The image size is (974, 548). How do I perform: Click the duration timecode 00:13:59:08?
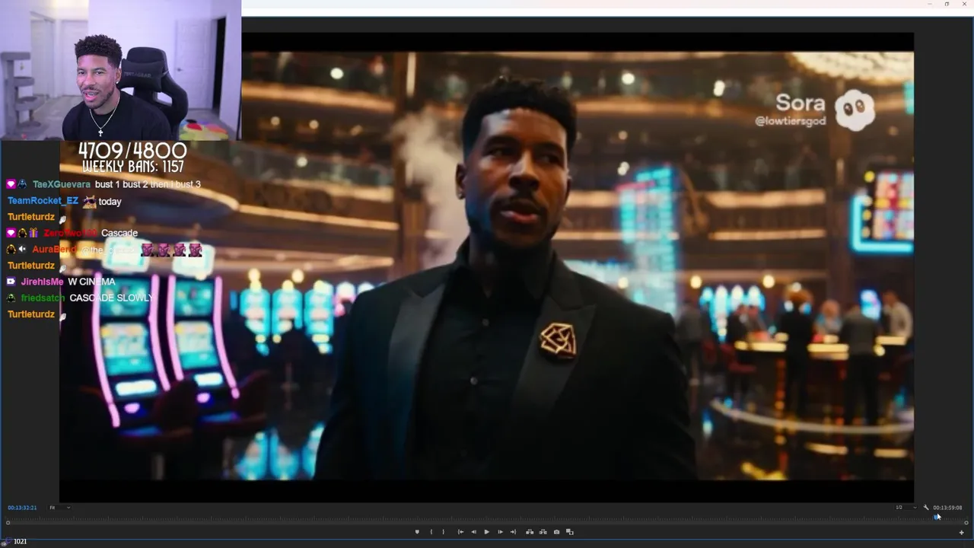(x=947, y=508)
